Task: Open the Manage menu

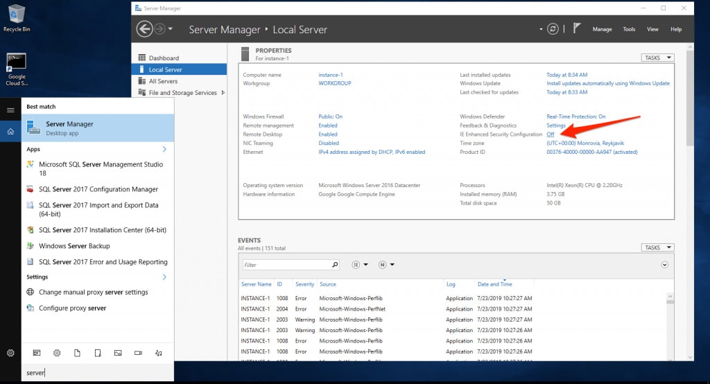Action: 602,29
